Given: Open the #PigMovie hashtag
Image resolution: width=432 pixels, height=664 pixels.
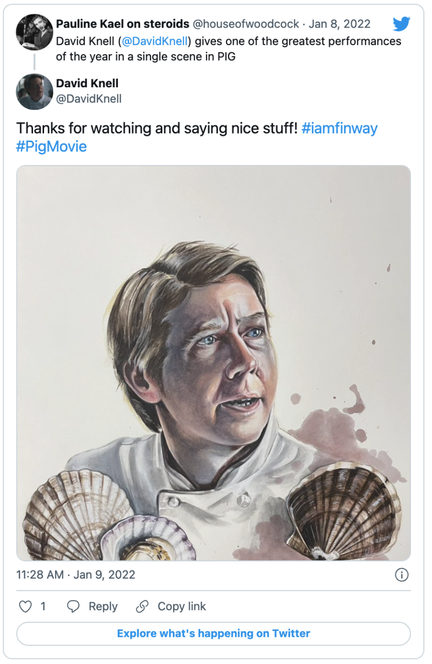Looking at the screenshot, I should tap(52, 147).
